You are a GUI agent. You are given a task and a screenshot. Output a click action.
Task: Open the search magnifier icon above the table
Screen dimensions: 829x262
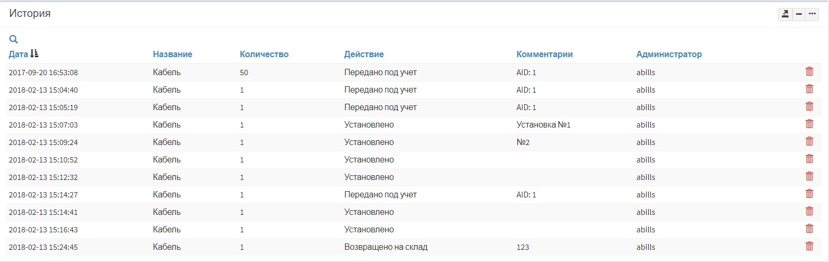[14, 39]
